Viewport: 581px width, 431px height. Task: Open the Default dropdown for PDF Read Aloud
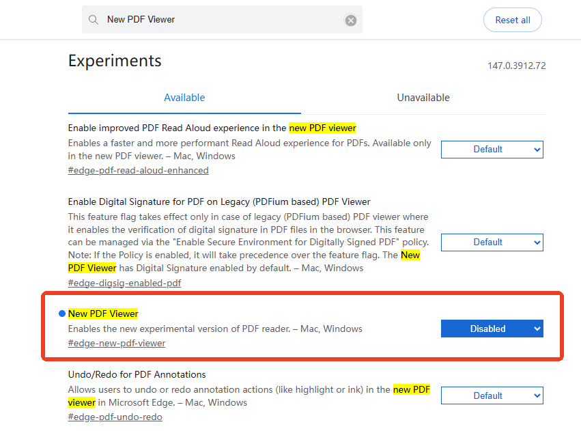click(x=492, y=149)
